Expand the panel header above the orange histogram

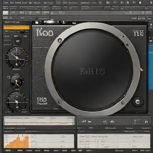pyautogui.click(x=39, y=131)
